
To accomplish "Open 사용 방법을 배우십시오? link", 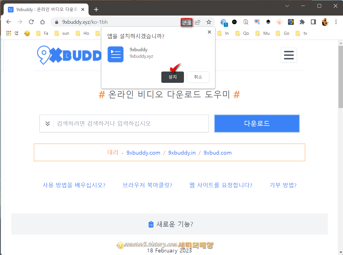I will coord(74,185).
